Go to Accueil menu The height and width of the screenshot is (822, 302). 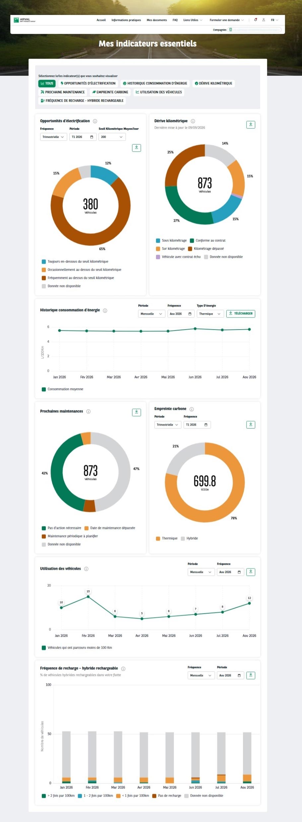[x=101, y=20]
